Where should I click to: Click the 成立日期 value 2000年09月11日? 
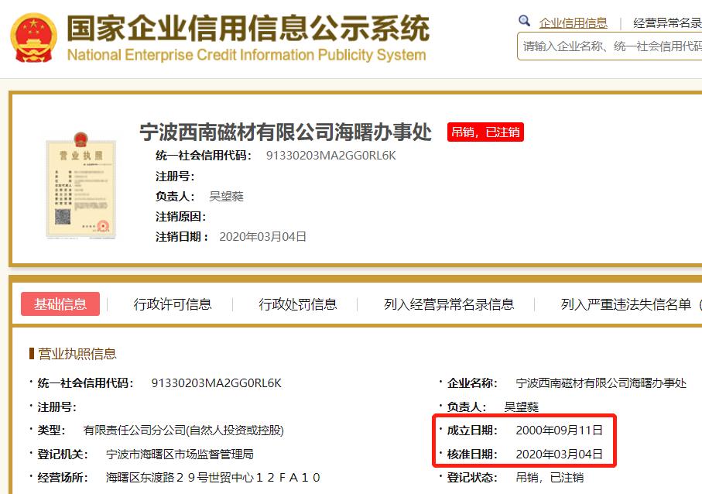559,430
